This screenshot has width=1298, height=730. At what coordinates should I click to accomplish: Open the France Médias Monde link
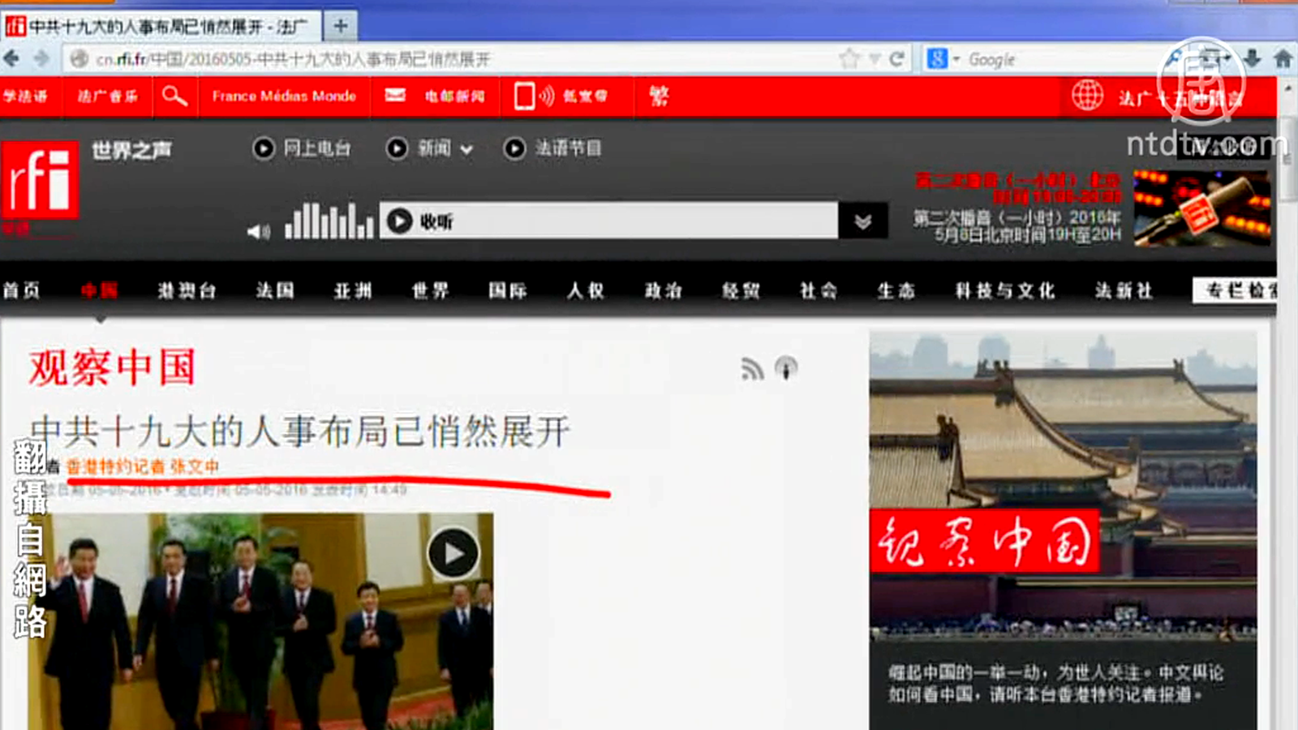[284, 97]
